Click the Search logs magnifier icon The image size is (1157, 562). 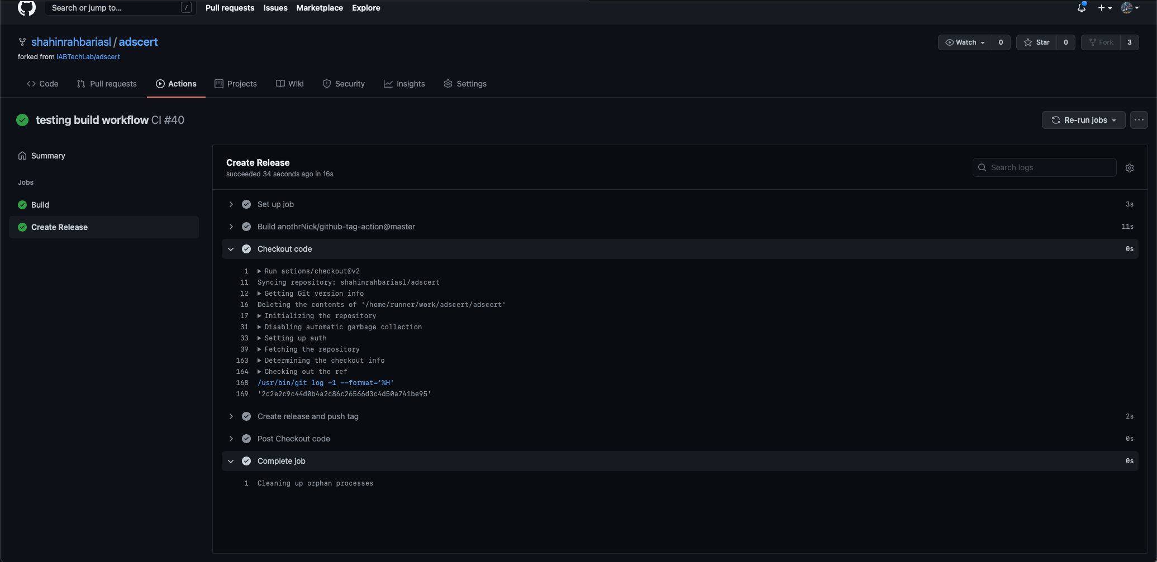coord(982,167)
